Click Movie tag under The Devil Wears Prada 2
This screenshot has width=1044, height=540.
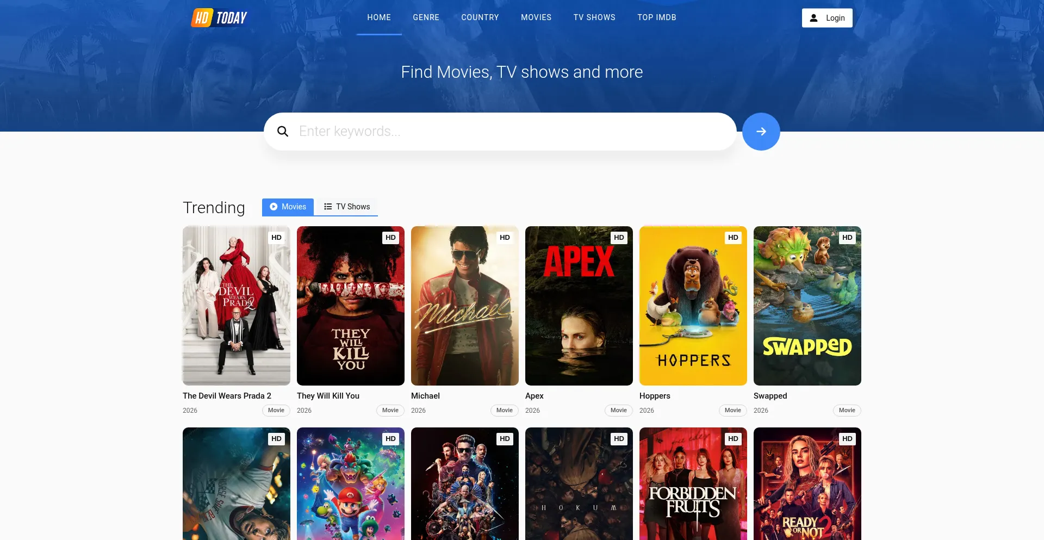click(x=276, y=411)
